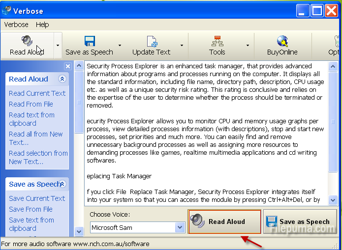Open the Read Aloud toolbar dropdown arrow
Viewport: 342px width, 250px height.
pyautogui.click(x=58, y=46)
